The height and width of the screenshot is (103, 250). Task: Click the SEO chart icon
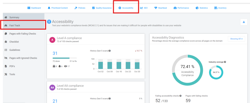pos(142,8)
